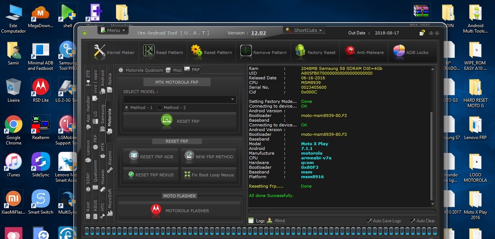Open the Realterm desktop shortcut
Image resolution: width=495 pixels, height=239 pixels.
[41, 128]
